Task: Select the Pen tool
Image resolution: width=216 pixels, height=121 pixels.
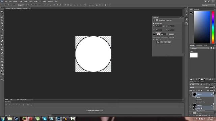Action: pos(2,53)
